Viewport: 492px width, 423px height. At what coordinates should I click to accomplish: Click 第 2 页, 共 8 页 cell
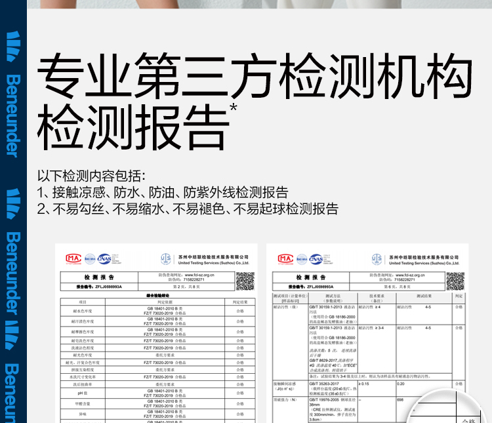[186, 287]
